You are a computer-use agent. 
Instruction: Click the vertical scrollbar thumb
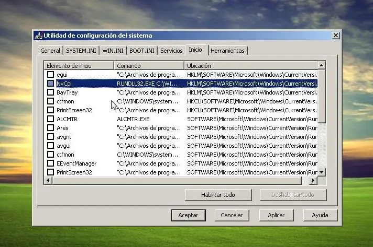click(322, 96)
